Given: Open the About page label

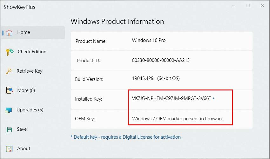Looking at the screenshot, I should click(24, 149).
